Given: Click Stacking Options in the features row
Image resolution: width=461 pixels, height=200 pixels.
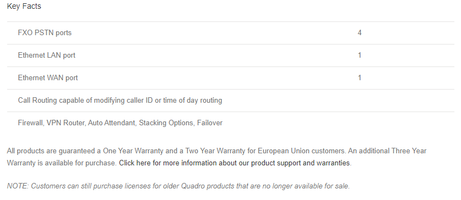Looking at the screenshot, I should [x=166, y=123].
